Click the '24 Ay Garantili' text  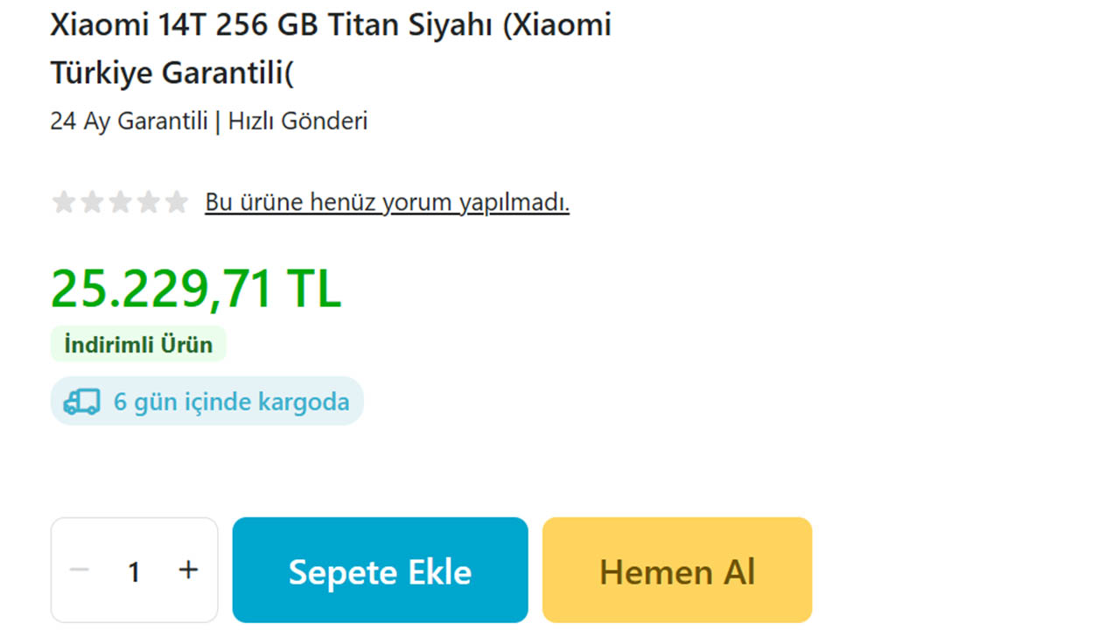(x=129, y=121)
